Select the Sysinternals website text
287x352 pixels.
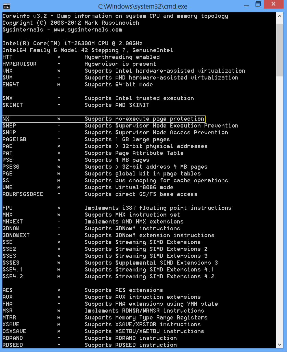pos(62,29)
